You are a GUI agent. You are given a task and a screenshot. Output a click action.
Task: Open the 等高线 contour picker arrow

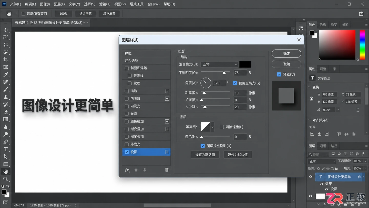(x=212, y=127)
